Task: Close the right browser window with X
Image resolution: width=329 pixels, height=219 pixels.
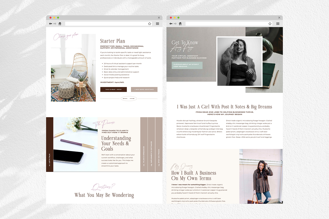Action: [x=279, y=18]
